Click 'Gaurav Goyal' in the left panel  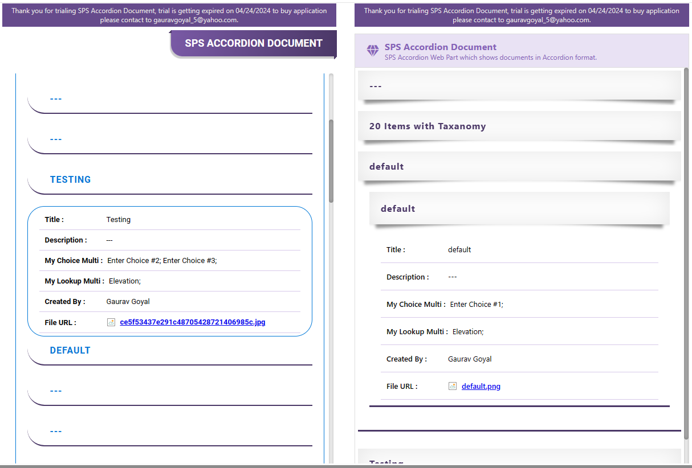[x=128, y=302]
